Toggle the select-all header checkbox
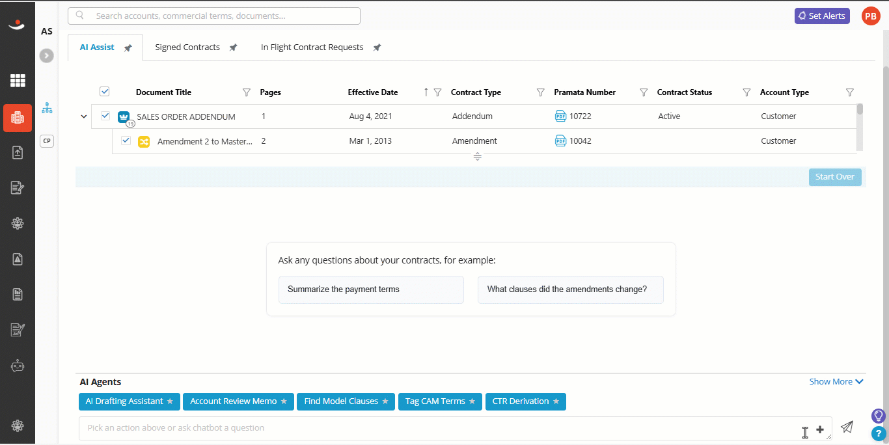 click(x=105, y=92)
